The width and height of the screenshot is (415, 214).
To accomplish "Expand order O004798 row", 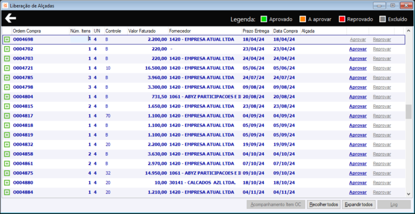I will [x=7, y=87].
